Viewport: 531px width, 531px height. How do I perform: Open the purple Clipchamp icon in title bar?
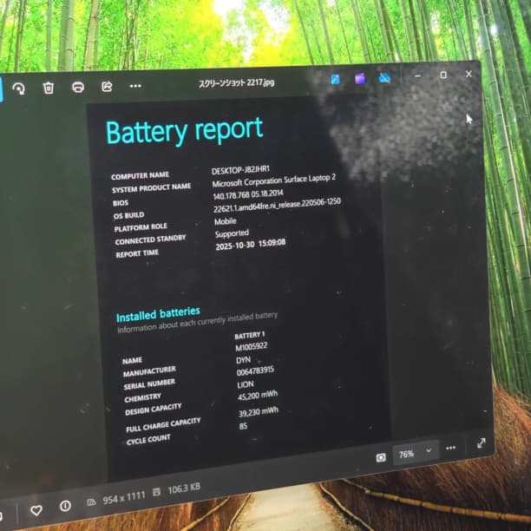[360, 79]
